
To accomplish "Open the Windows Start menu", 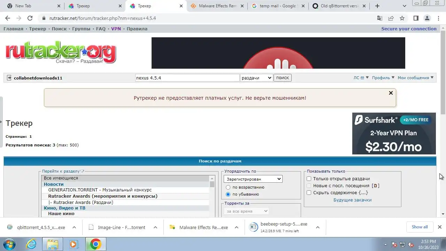I will point(9,244).
